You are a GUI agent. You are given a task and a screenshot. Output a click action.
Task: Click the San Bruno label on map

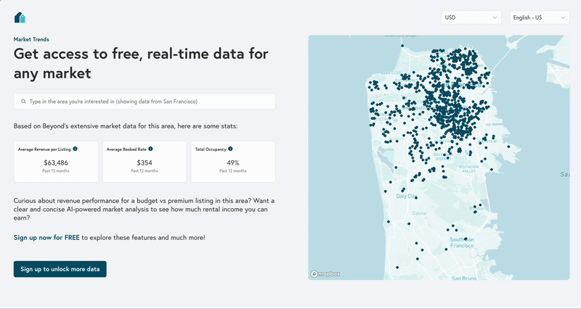pos(463,278)
